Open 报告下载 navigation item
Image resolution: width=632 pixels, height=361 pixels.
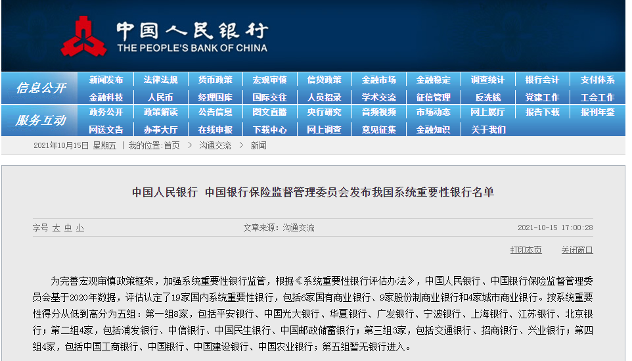tap(542, 112)
